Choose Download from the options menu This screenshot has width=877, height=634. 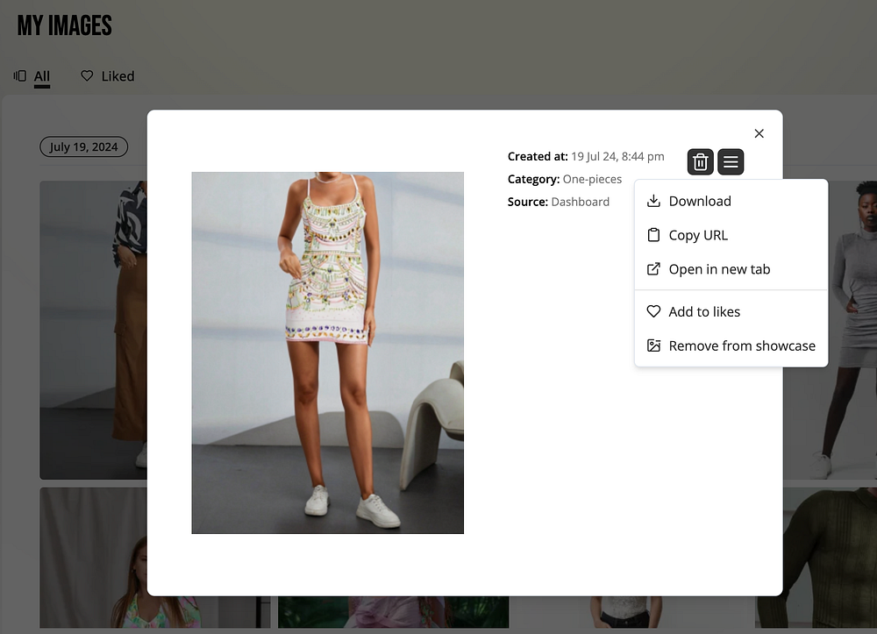[x=731, y=202]
